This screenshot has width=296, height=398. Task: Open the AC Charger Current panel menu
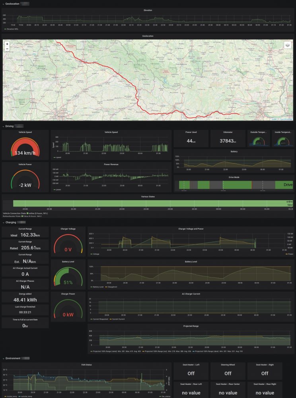coord(191,294)
